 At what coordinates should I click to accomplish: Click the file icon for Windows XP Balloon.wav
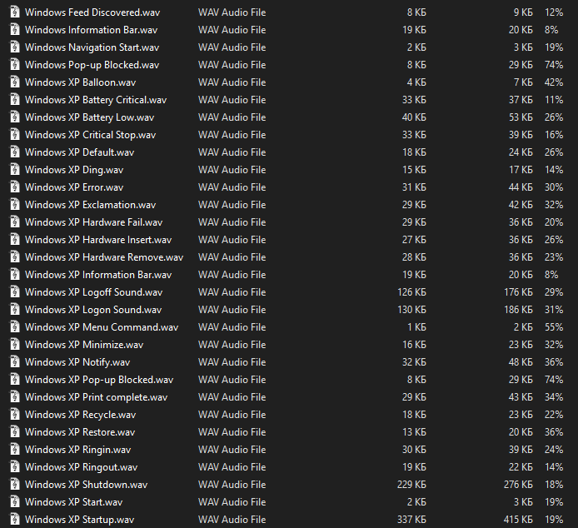(14, 82)
